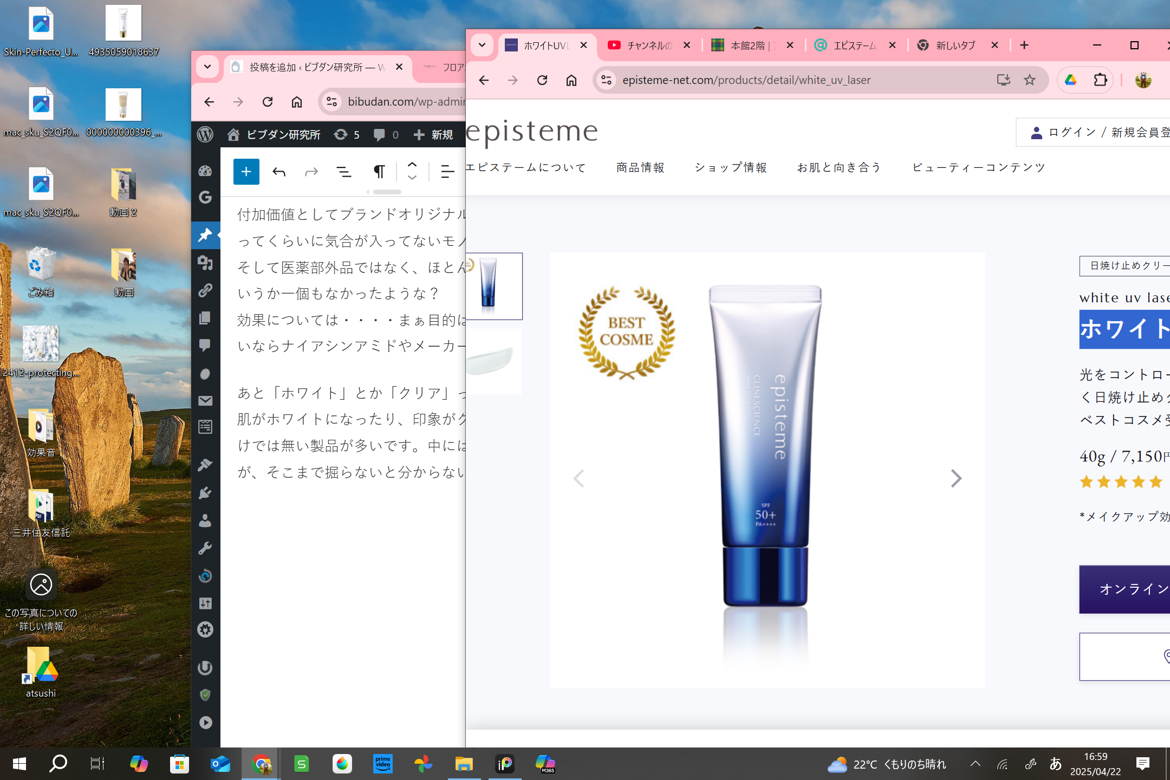This screenshot has height=780, width=1170.
Task: Open the Comments sidebar icon
Action: click(x=205, y=346)
